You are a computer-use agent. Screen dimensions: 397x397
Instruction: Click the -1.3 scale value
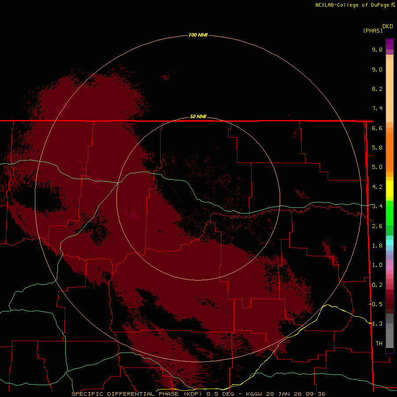[x=376, y=324]
